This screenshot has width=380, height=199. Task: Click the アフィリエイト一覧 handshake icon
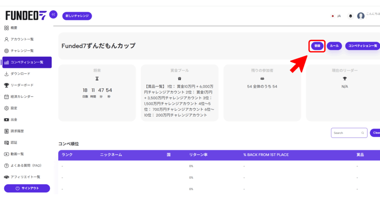pos(7,177)
